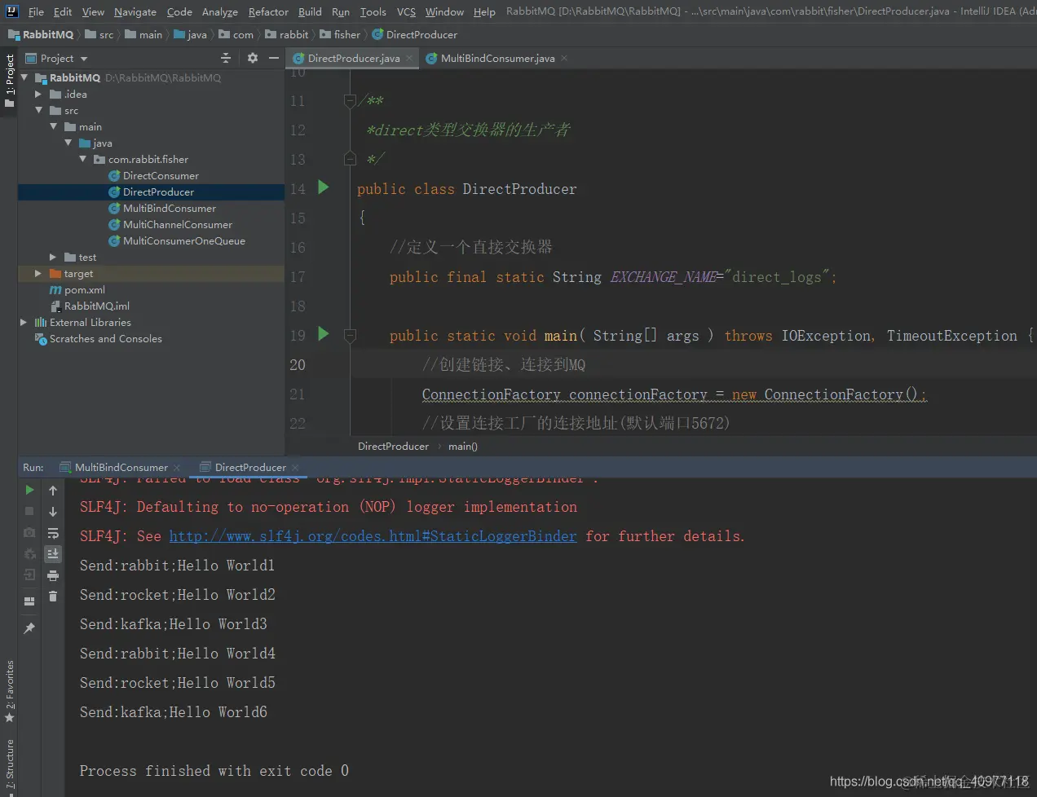Toggle Scroll to the End in console
Screen dimensions: 1037x797
pyautogui.click(x=53, y=554)
